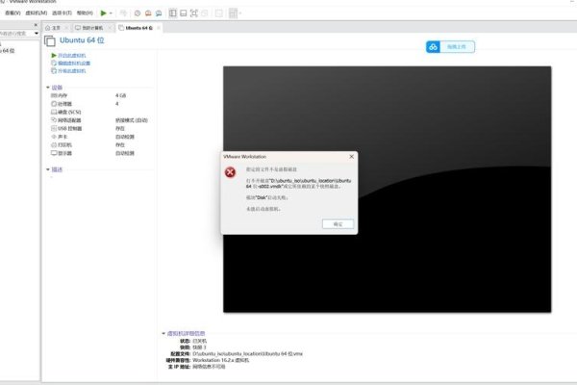The width and height of the screenshot is (577, 385).
Task: Click the 配置文件 vmx path value
Action: click(x=247, y=353)
